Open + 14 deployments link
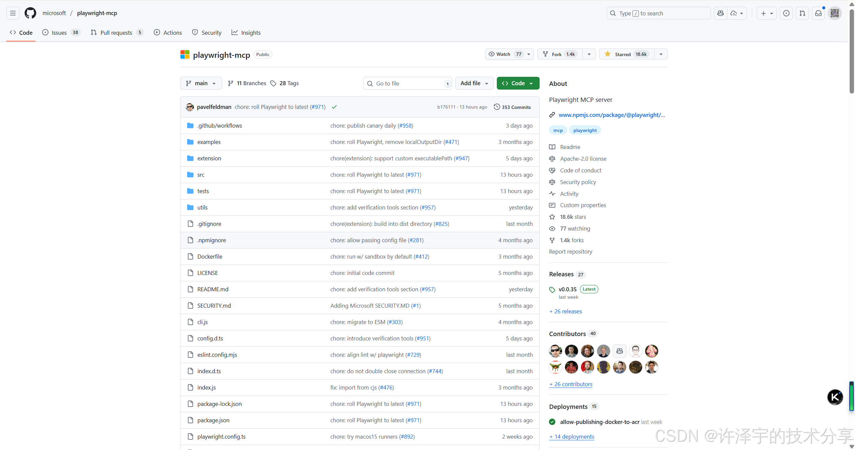 (x=572, y=437)
